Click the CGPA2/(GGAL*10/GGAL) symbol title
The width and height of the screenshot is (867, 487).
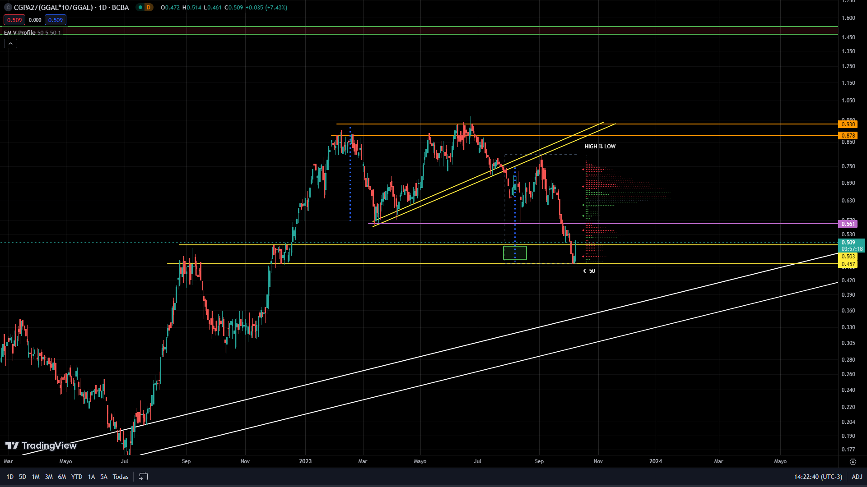point(71,7)
